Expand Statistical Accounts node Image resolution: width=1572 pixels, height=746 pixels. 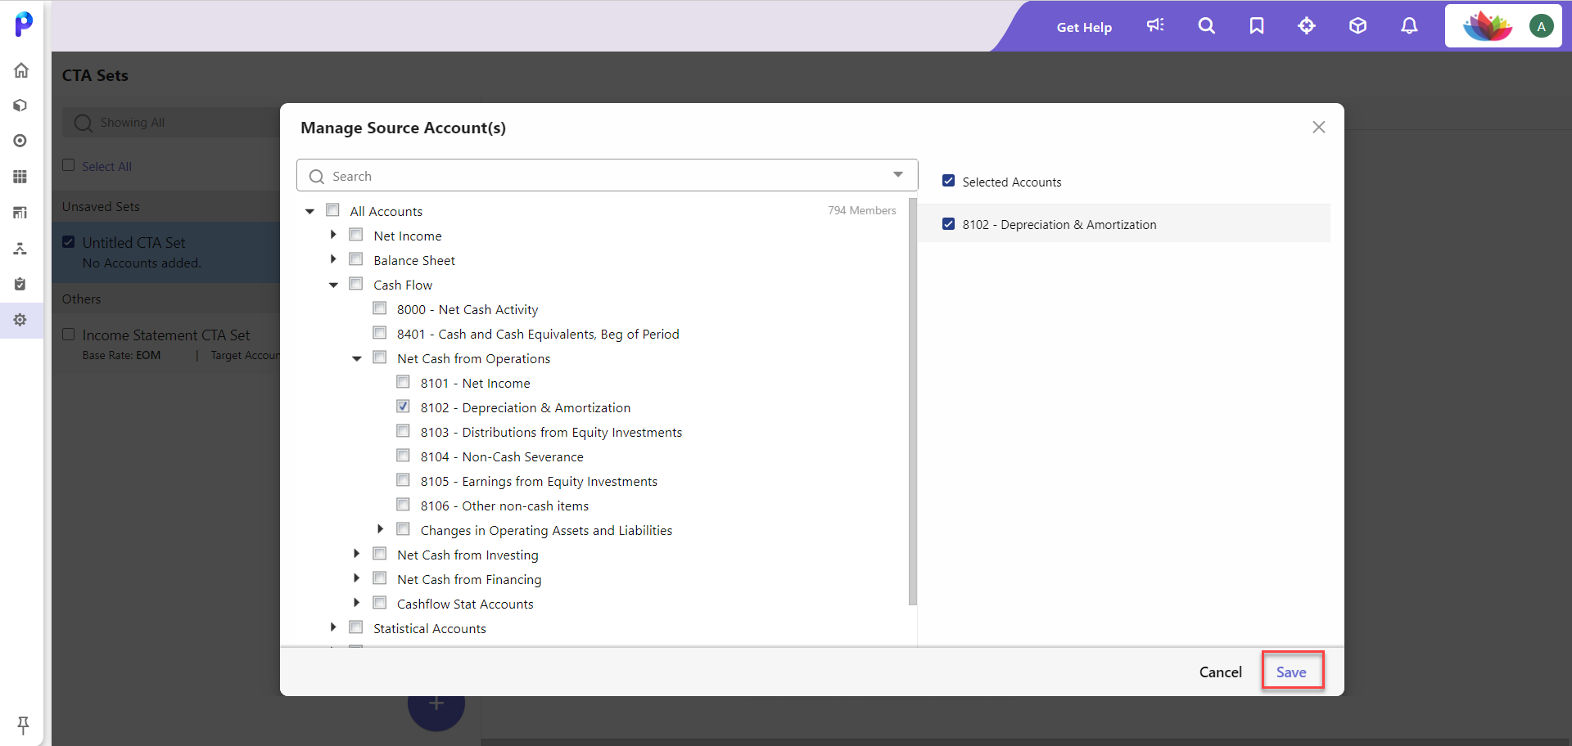(x=333, y=627)
